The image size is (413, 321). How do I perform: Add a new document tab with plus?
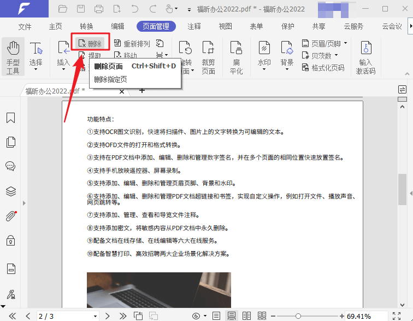point(142,91)
